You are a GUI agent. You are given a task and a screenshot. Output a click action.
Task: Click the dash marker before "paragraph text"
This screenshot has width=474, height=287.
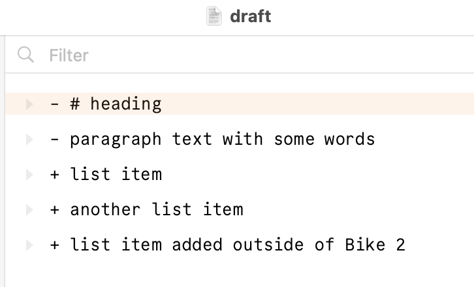(55, 139)
